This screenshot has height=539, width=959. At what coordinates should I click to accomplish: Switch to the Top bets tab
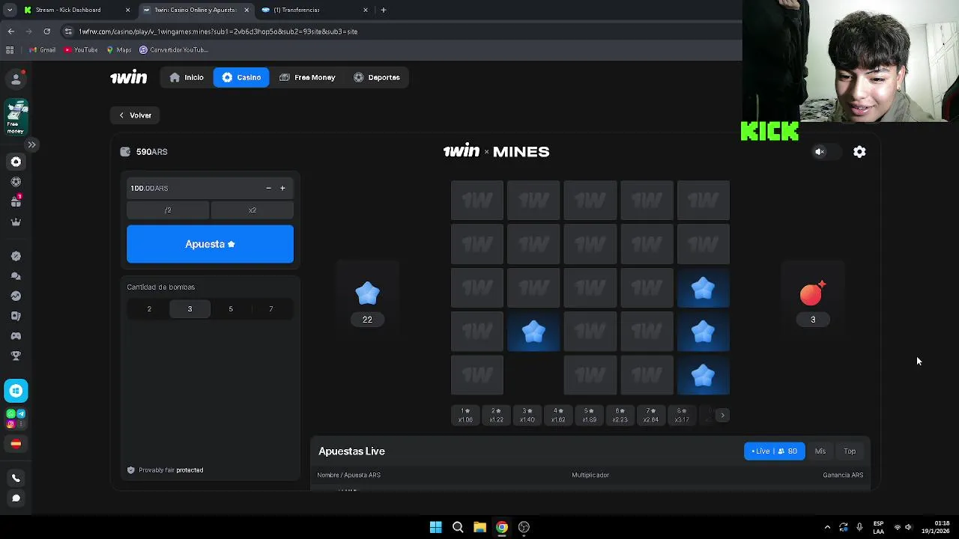[850, 451]
